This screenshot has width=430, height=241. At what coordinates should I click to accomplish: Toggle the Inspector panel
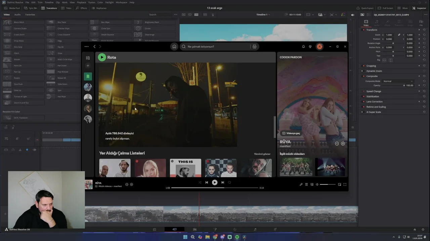(419, 8)
